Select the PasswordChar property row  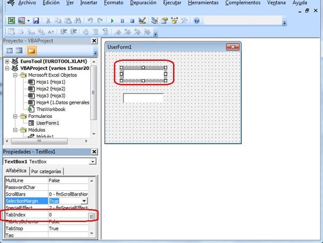pos(47,188)
